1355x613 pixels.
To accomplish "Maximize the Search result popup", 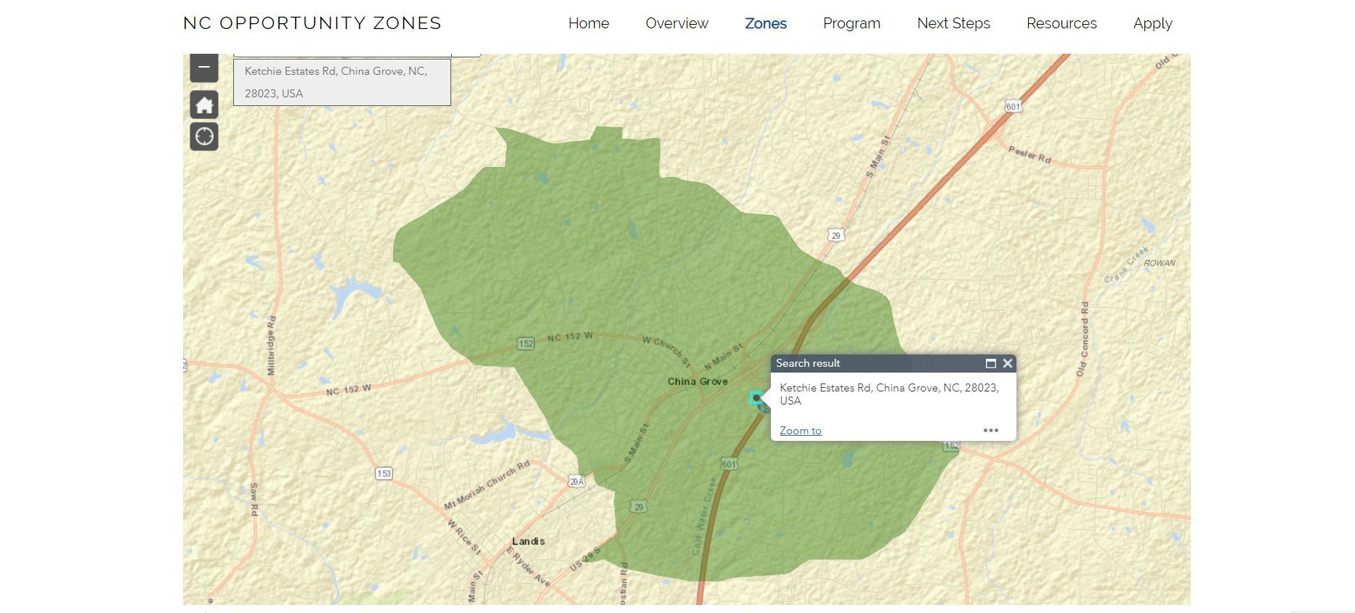I will [x=990, y=363].
